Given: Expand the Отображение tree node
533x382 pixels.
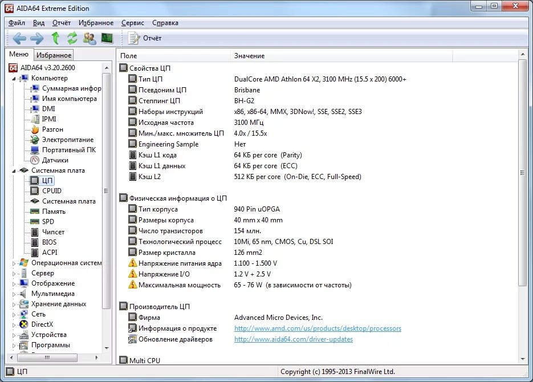Looking at the screenshot, I should 14,284.
